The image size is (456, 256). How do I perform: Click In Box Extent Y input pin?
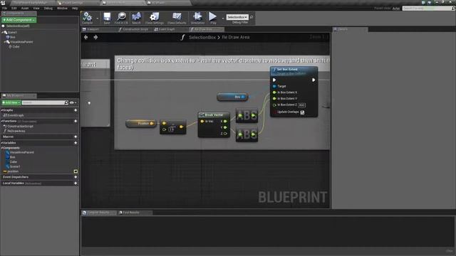click(x=274, y=98)
